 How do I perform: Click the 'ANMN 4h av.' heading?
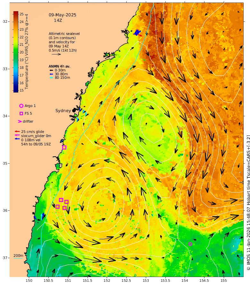tap(59, 66)
